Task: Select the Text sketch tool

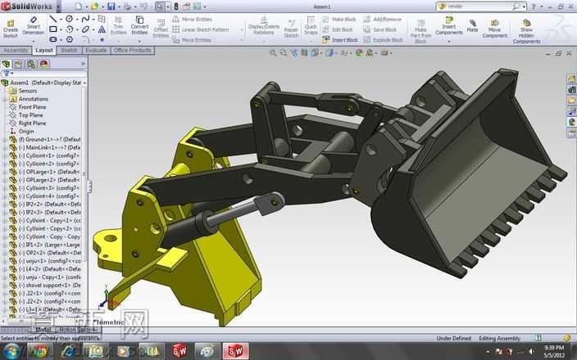Action: pos(102,29)
